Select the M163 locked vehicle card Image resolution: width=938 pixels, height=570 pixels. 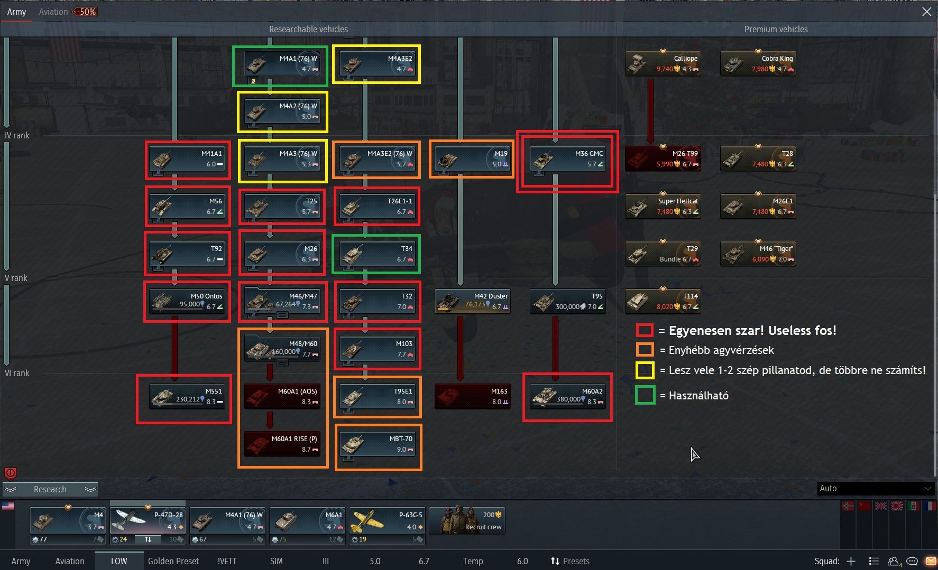tap(472, 397)
